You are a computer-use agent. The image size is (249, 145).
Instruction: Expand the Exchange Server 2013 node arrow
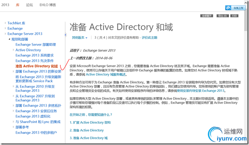[x=5, y=34]
